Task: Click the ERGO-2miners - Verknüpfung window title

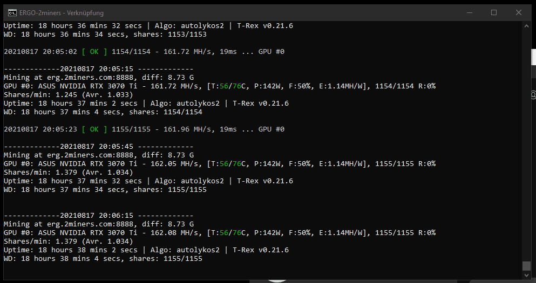Action: (x=62, y=13)
